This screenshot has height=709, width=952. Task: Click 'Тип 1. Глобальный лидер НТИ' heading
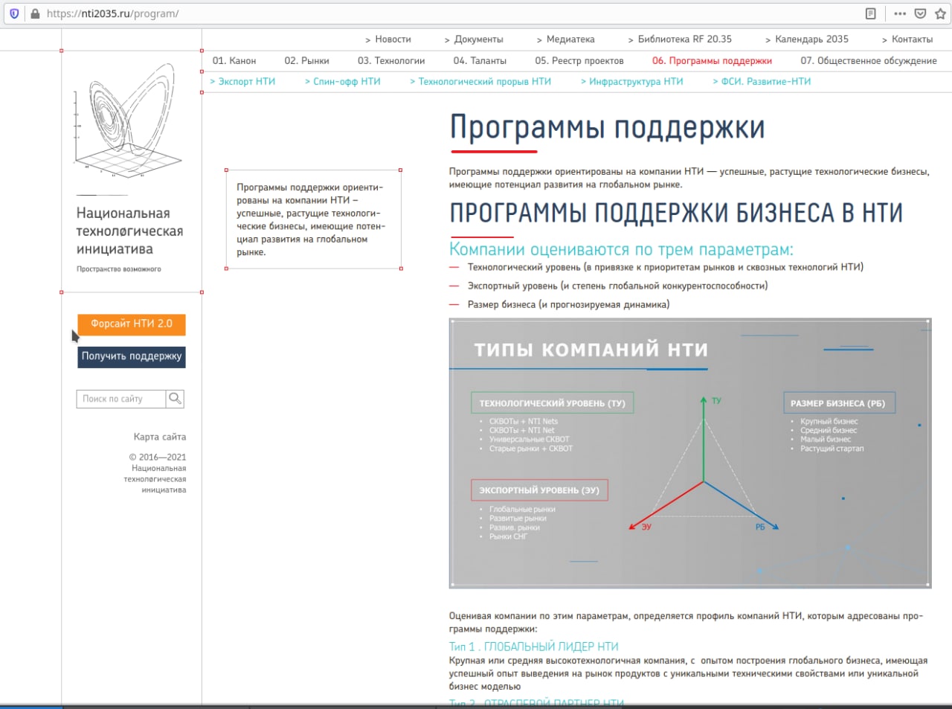[x=533, y=647]
